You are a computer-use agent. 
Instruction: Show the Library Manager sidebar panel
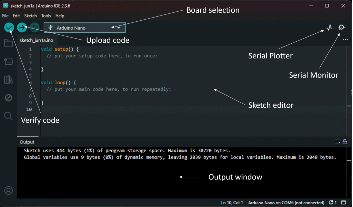[9, 80]
